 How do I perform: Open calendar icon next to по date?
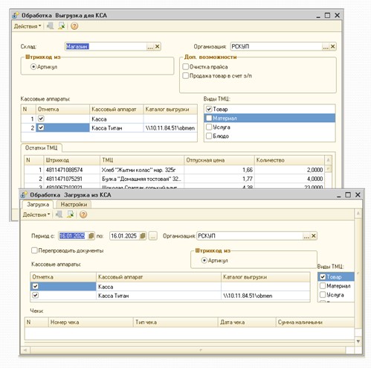click(143, 235)
